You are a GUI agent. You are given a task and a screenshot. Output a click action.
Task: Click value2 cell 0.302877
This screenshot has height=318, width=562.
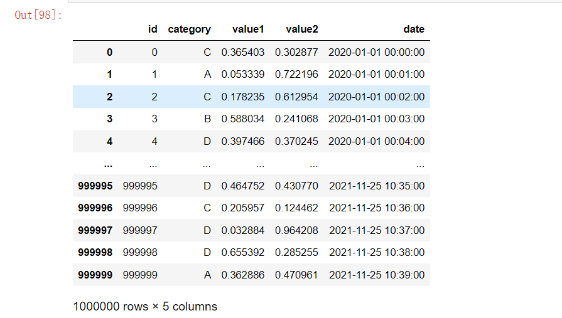tap(296, 52)
